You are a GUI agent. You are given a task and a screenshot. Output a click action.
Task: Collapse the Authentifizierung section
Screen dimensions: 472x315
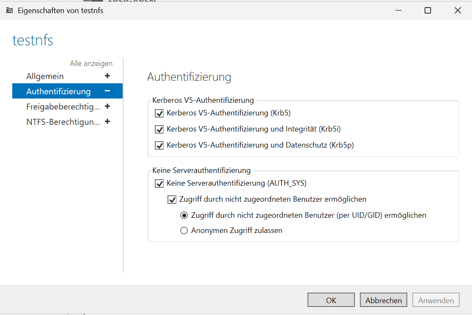coord(107,91)
